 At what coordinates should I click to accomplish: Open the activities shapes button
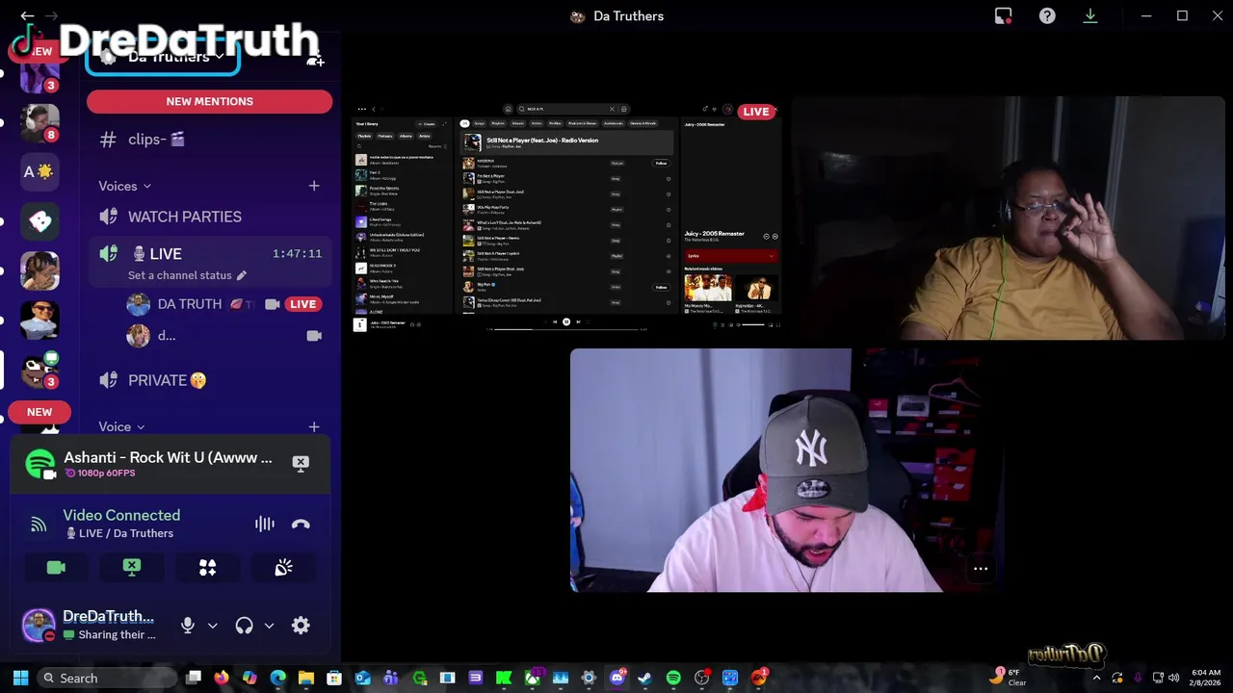pos(207,568)
